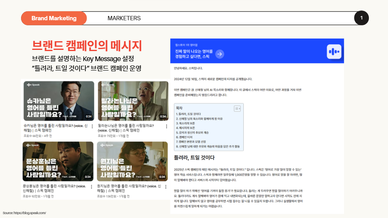The width and height of the screenshot is (388, 218).
Task: Click the 0:34 duration badge on 슈카님 thumbnail
Action: point(89,116)
